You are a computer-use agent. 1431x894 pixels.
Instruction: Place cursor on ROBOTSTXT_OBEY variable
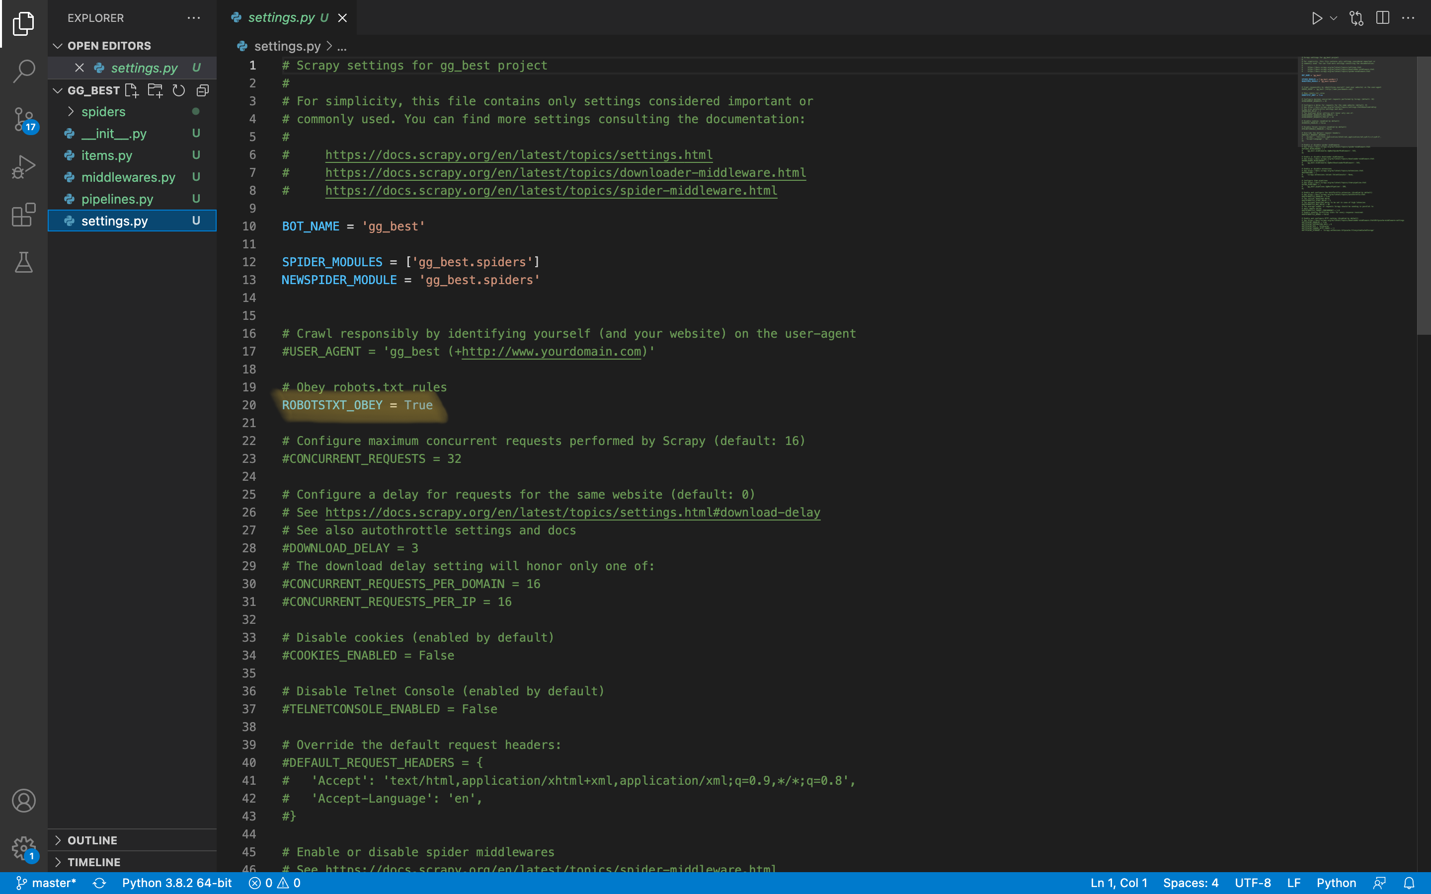(332, 405)
